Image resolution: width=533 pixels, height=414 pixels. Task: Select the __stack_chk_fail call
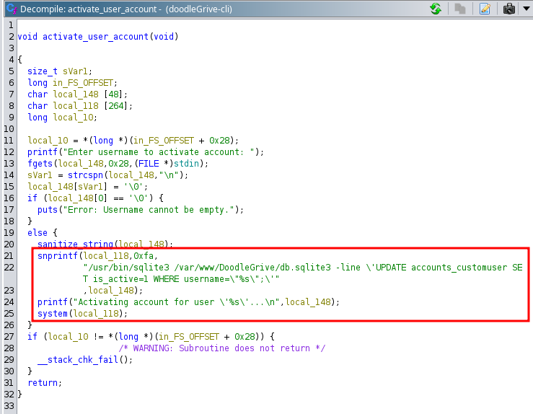[78, 360]
